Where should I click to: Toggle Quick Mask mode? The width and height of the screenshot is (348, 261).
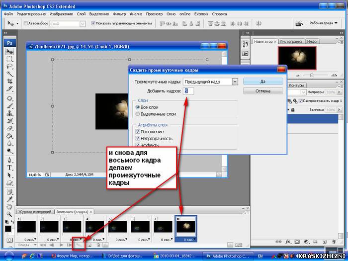click(x=9, y=240)
